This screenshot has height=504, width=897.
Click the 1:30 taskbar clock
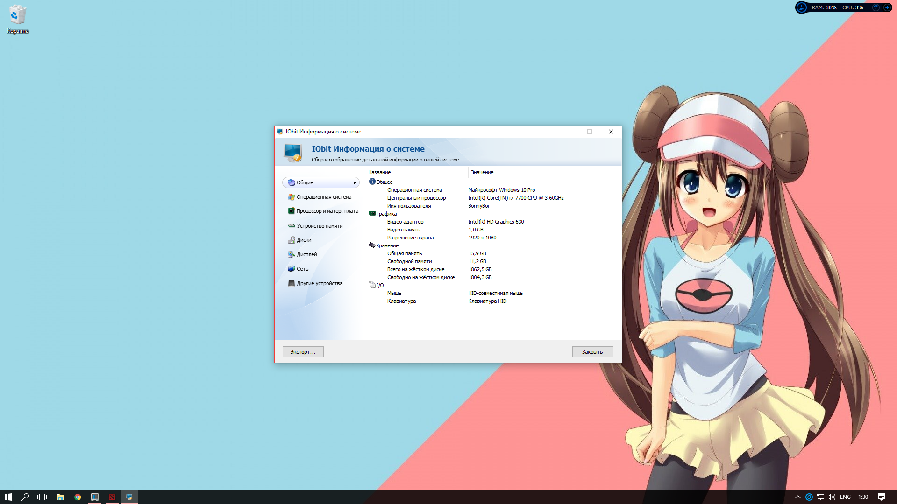click(863, 497)
